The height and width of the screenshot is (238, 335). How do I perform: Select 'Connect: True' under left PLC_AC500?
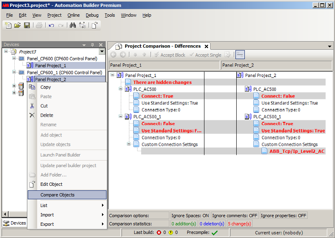click(x=157, y=96)
